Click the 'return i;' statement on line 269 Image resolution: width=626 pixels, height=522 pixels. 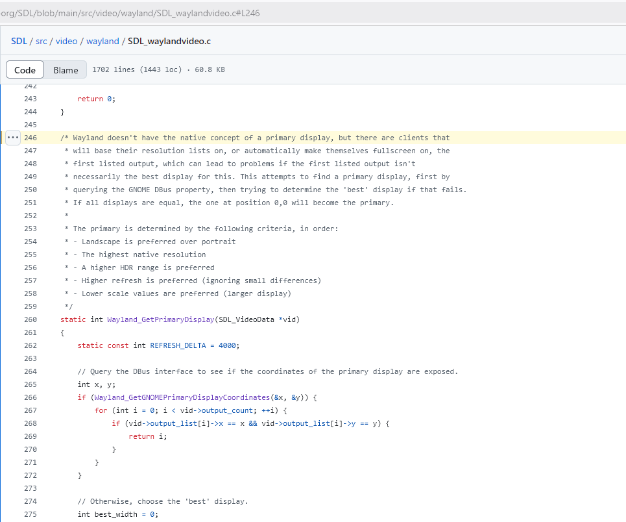pyautogui.click(x=148, y=436)
